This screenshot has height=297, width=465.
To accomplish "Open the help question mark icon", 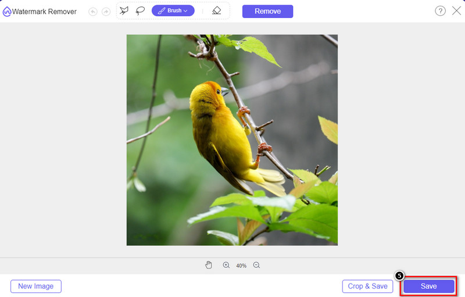I will pyautogui.click(x=440, y=11).
